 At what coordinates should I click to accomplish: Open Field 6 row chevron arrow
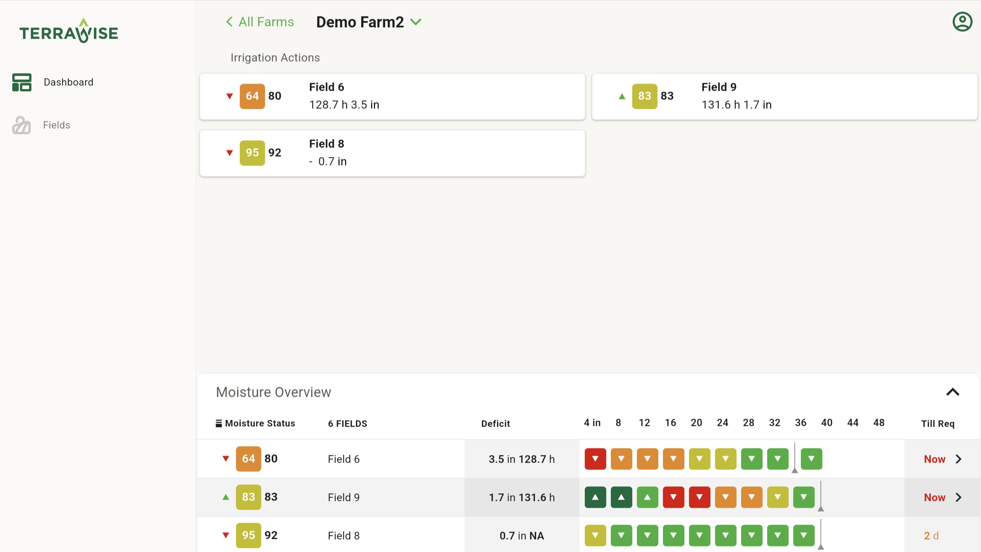958,459
